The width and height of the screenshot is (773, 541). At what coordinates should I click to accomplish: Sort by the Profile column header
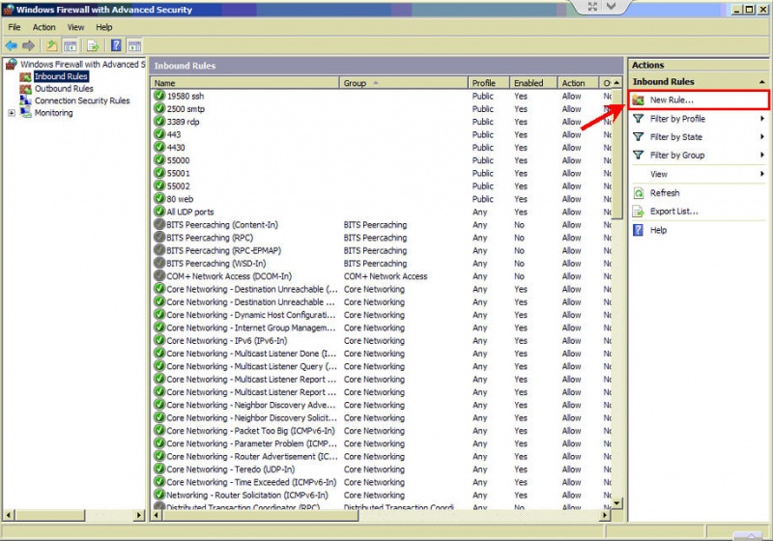click(488, 83)
